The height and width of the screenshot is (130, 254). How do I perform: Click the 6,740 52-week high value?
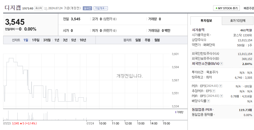tap(238, 78)
